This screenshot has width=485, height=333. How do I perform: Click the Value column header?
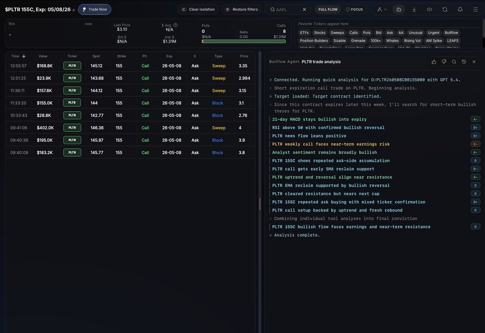tap(43, 56)
